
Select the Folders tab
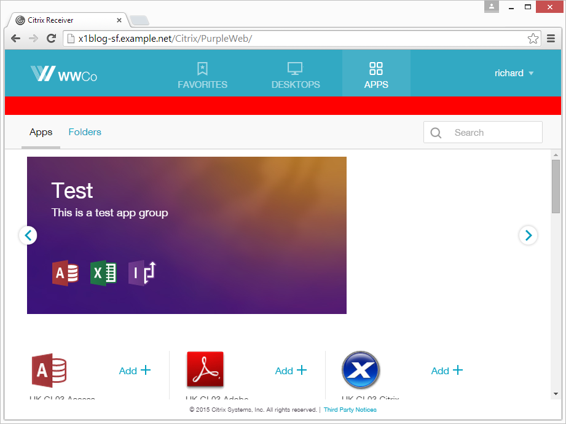coord(85,132)
